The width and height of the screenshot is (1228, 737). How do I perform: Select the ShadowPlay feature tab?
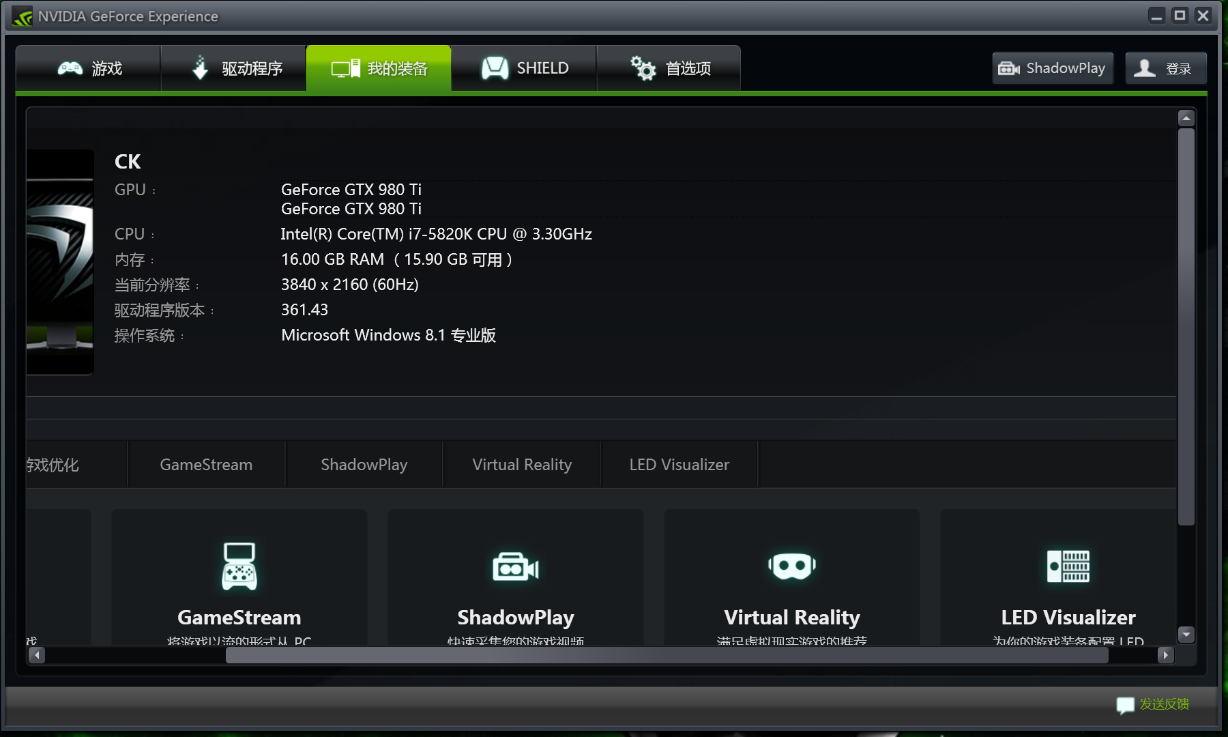[x=364, y=465]
